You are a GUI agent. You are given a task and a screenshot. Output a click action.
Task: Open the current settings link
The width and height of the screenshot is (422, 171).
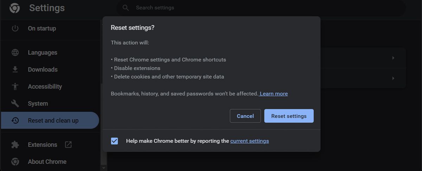[249, 141]
